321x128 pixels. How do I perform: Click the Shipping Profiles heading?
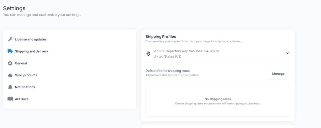point(161,37)
